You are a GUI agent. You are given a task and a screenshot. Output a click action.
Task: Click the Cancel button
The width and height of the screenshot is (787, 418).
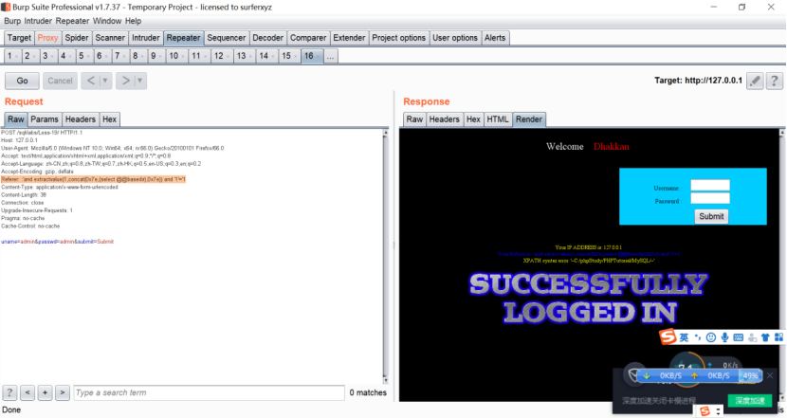coord(60,81)
